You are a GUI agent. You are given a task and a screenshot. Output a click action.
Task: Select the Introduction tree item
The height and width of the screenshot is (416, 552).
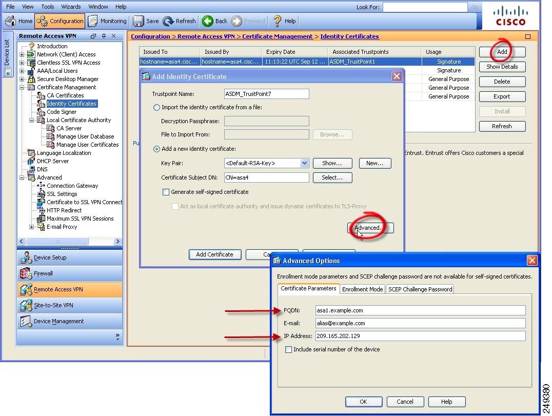click(52, 46)
